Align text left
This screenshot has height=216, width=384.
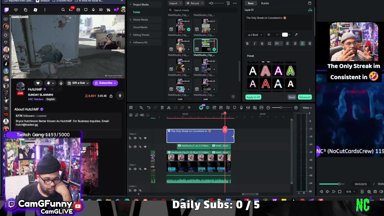[x=287, y=43]
